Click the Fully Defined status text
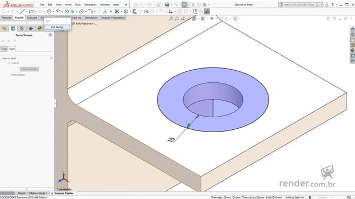This screenshot has height=199, width=355. (273, 197)
